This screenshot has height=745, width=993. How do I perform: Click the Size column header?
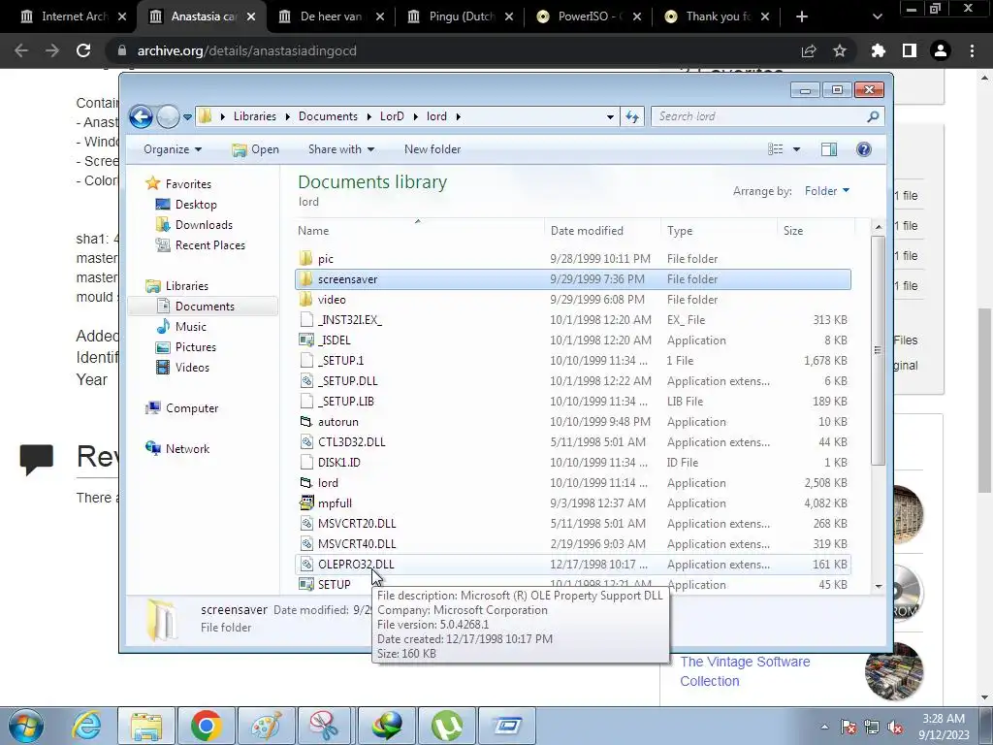click(x=816, y=231)
